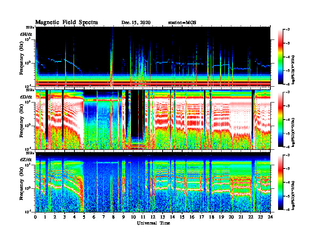Click the '-2' label on the dH/dt color scale
322x249 pixels.
coord(288,30)
